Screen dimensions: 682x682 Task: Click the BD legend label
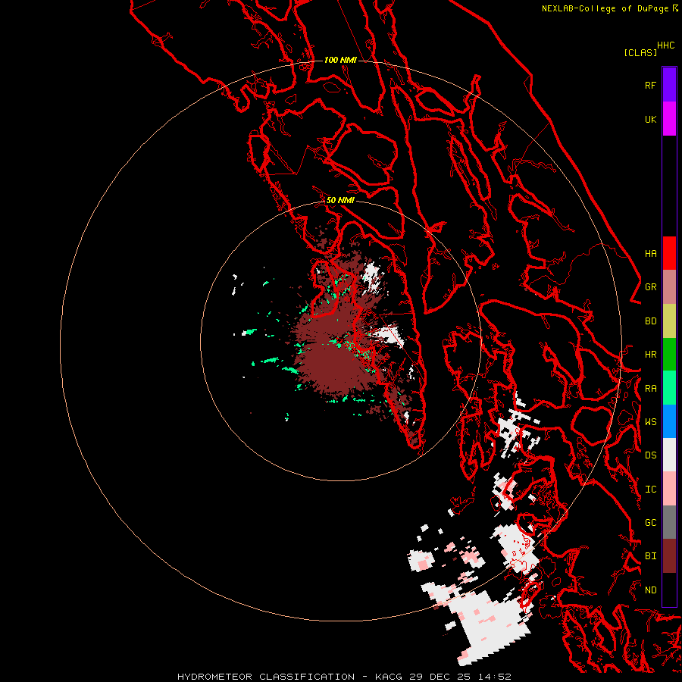pyautogui.click(x=650, y=321)
